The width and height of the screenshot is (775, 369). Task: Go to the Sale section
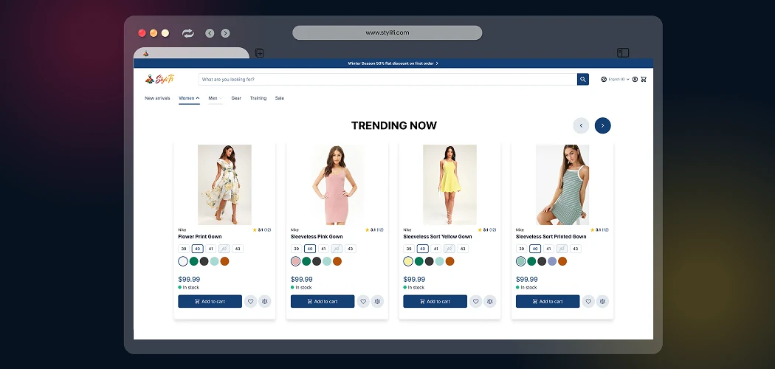[280, 98]
